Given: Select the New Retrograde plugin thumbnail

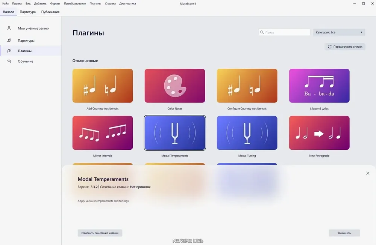Looking at the screenshot, I should tap(319, 133).
